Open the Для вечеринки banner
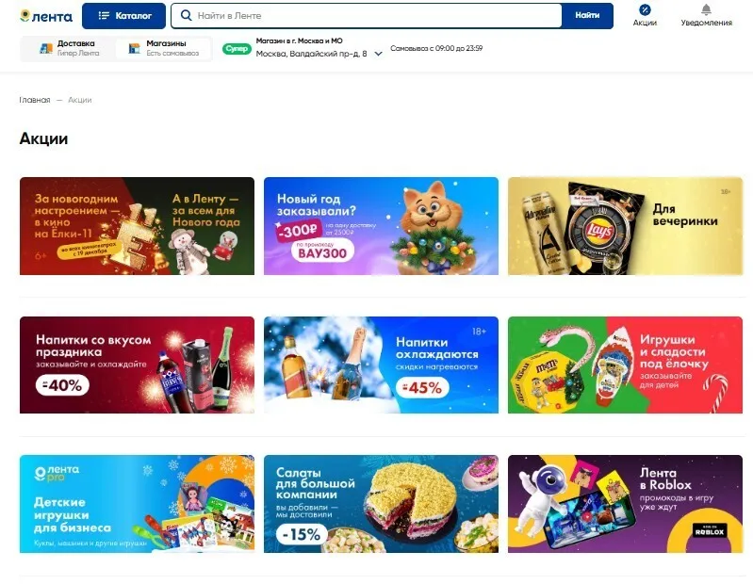Viewport: 753px width, 584px height. point(625,226)
